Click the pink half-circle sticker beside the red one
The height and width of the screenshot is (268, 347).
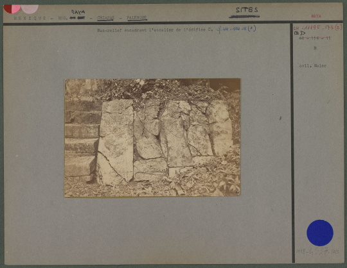30,9
